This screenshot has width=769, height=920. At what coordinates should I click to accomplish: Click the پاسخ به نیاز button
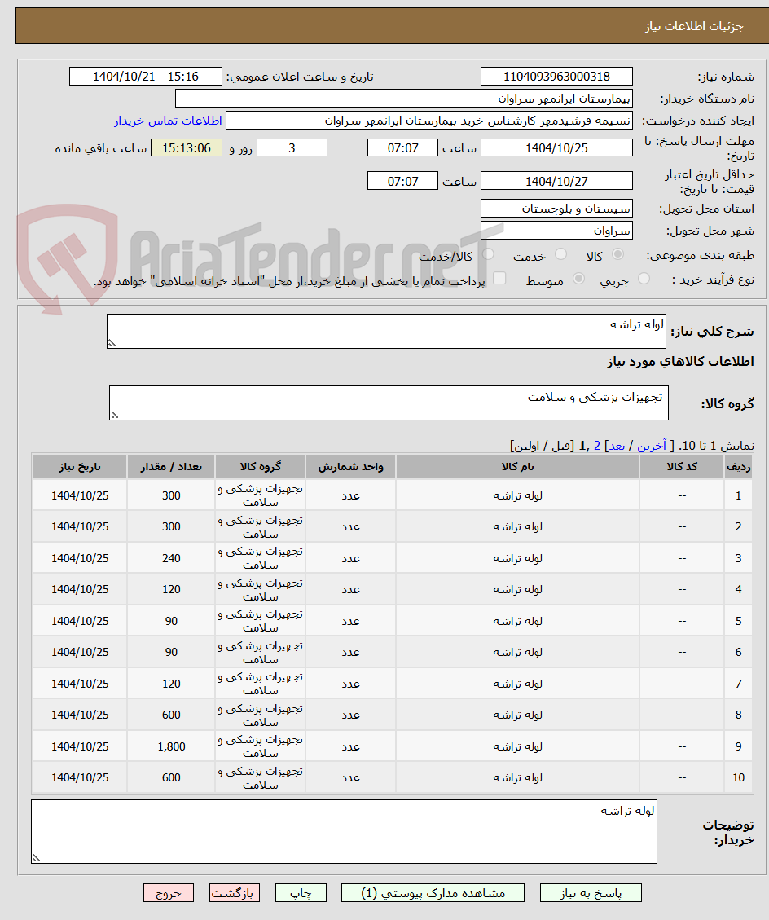pos(591,893)
